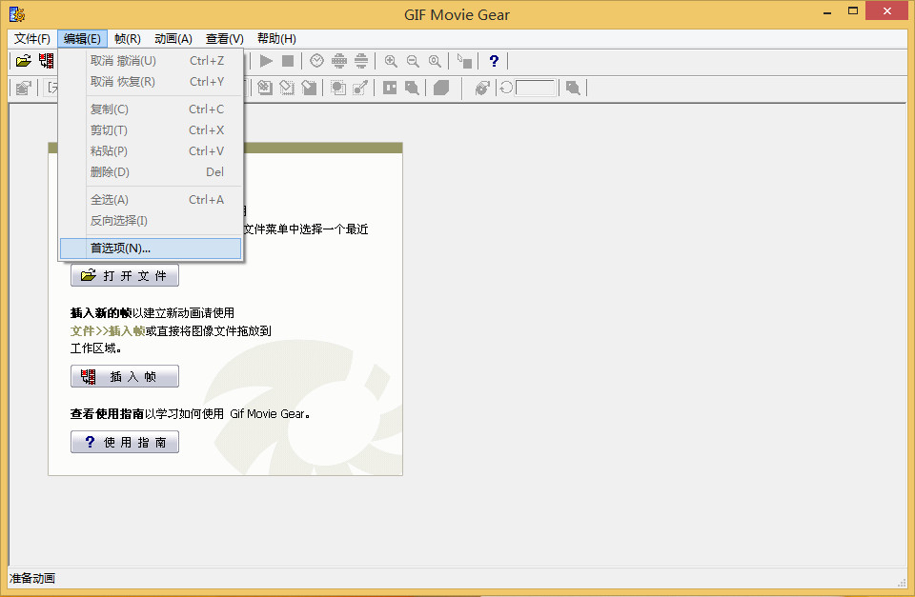The height and width of the screenshot is (597, 915).
Task: Click the red filmstrip insert frame toolbar icon
Action: click(x=47, y=61)
